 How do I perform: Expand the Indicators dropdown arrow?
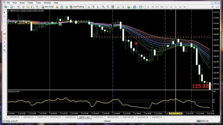pos(131,7)
